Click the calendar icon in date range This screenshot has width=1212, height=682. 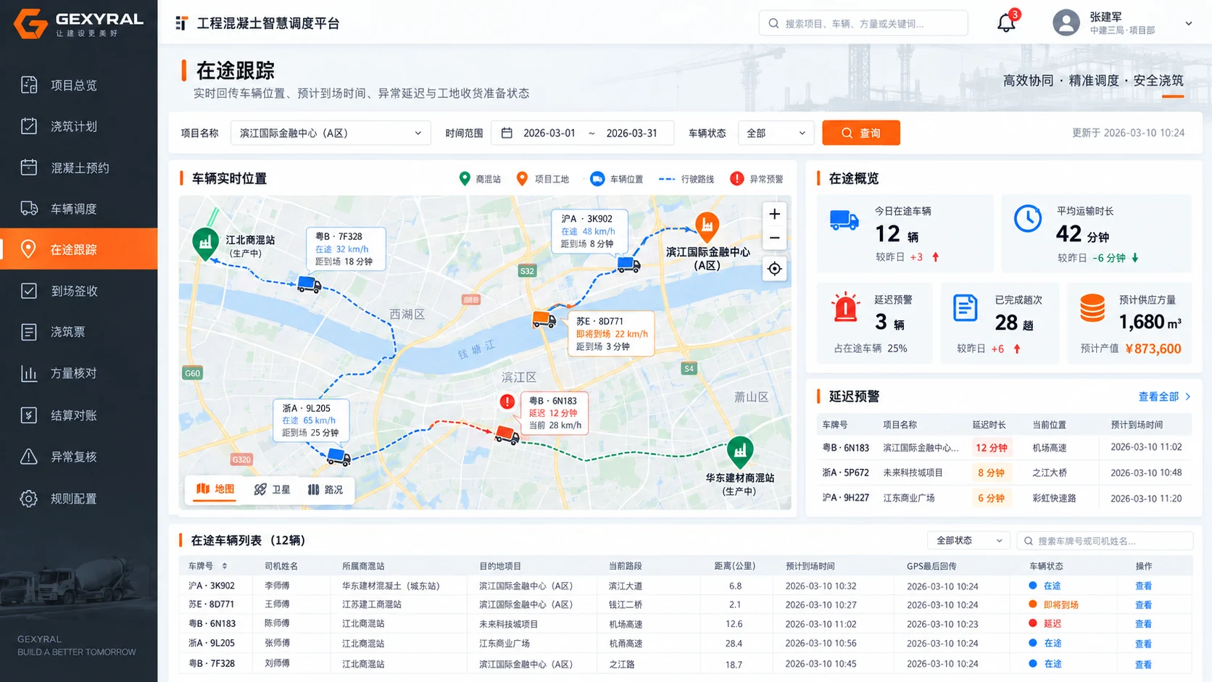coord(507,133)
